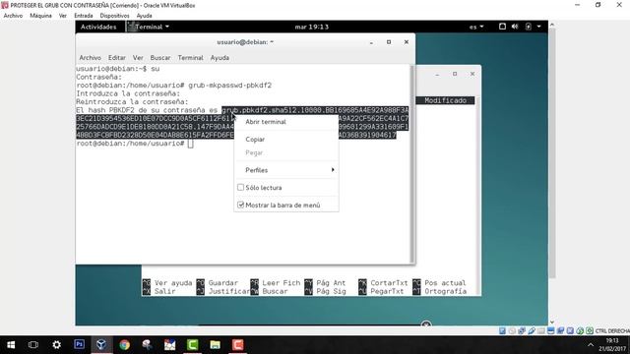
Task: Open the Windows Start menu
Action: point(11,345)
